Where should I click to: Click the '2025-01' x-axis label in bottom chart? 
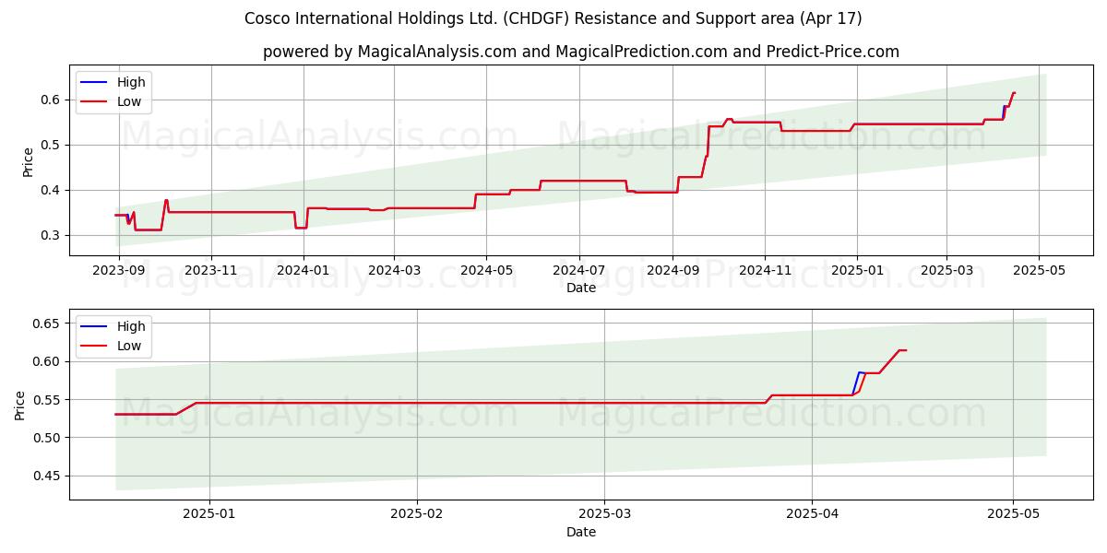[x=210, y=514]
